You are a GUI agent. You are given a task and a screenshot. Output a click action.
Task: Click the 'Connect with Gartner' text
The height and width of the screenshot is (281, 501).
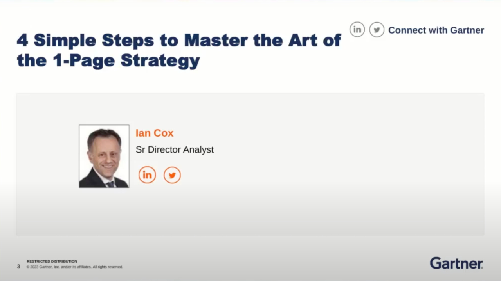pyautogui.click(x=436, y=30)
